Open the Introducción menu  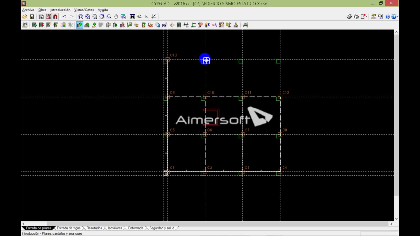[60, 10]
